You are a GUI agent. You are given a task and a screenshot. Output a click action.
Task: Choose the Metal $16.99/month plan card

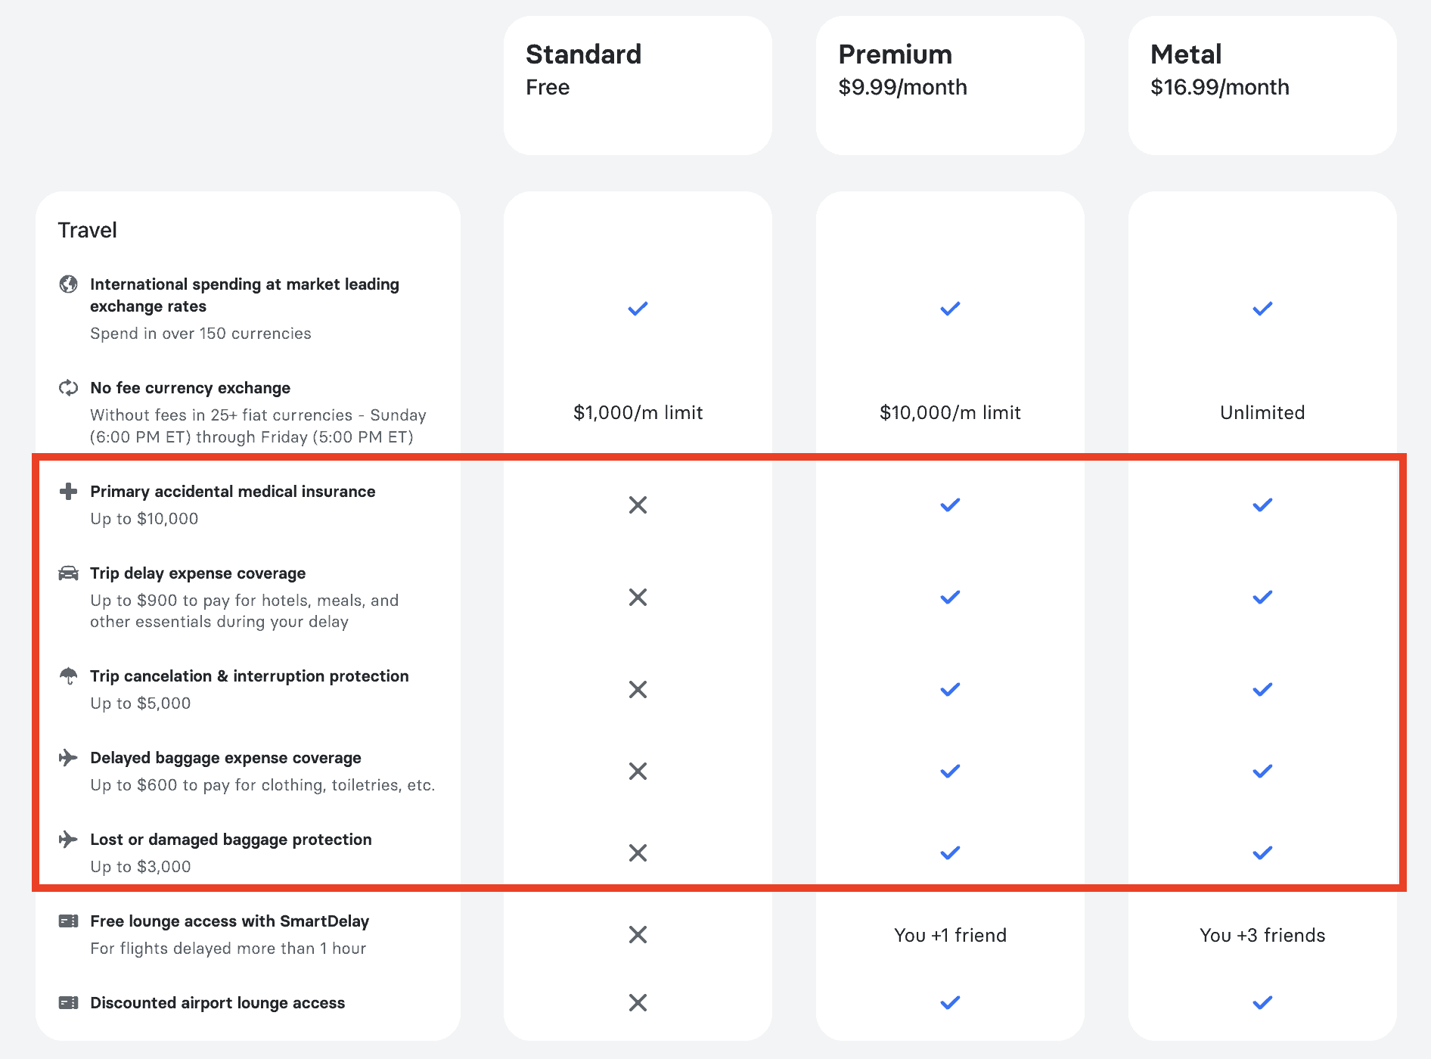[x=1262, y=85]
